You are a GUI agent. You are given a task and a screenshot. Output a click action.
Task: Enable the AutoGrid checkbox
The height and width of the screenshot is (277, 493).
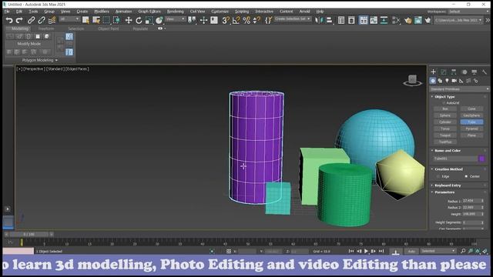coord(444,103)
